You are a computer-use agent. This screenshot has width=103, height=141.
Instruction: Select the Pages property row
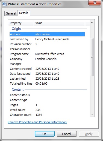pos(47,105)
